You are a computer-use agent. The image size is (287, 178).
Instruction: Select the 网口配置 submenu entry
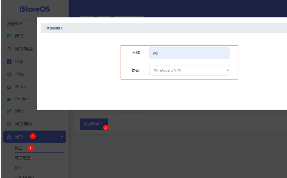tap(22, 158)
